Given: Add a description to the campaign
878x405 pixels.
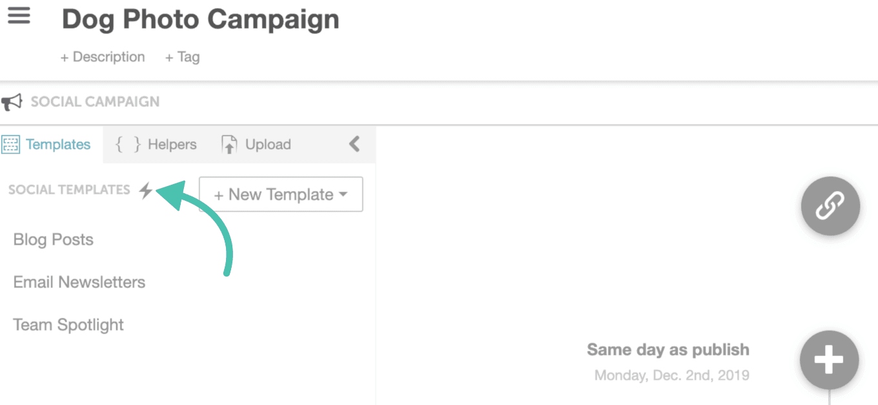Looking at the screenshot, I should [103, 57].
